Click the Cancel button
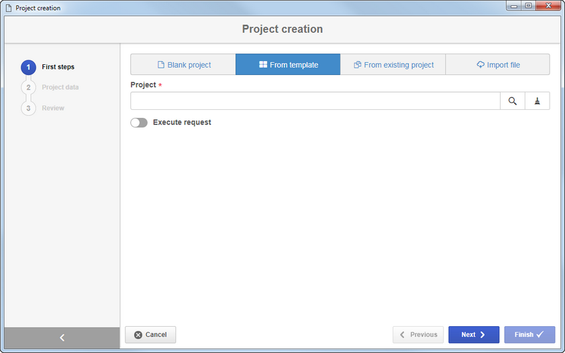565x353 pixels. coord(150,335)
